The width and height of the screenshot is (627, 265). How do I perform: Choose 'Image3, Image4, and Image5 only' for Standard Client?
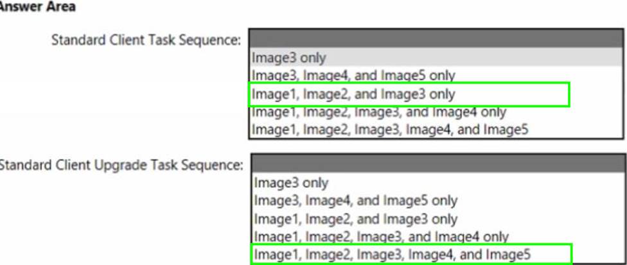click(x=353, y=76)
